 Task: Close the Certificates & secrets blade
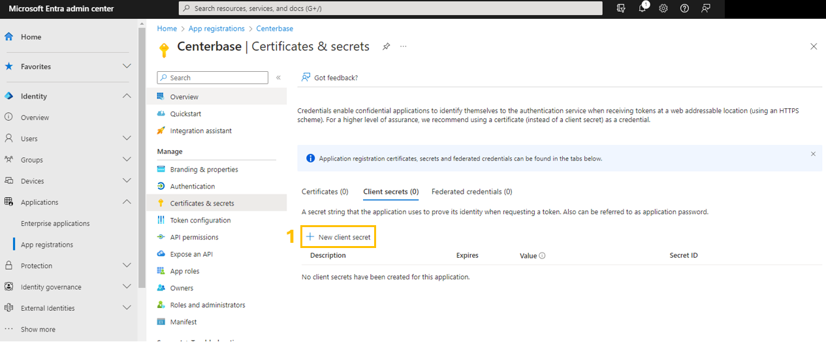click(x=814, y=46)
